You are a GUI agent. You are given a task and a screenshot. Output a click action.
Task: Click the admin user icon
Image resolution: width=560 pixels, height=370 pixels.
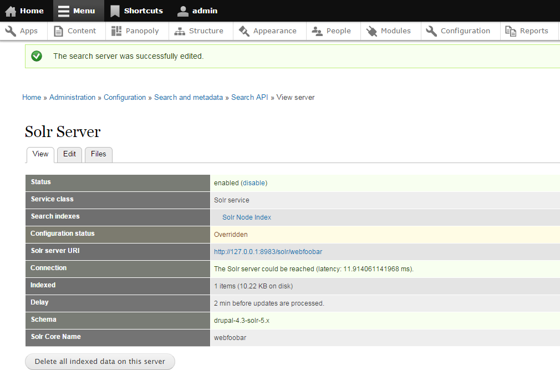(x=183, y=11)
